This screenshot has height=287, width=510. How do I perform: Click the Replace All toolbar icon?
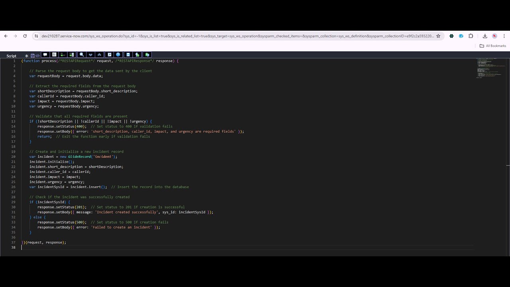[x=72, y=55]
